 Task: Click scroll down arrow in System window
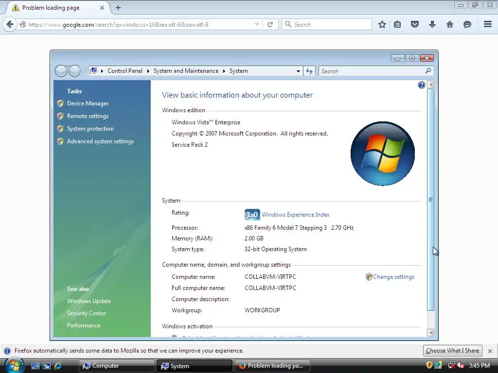coord(431,333)
